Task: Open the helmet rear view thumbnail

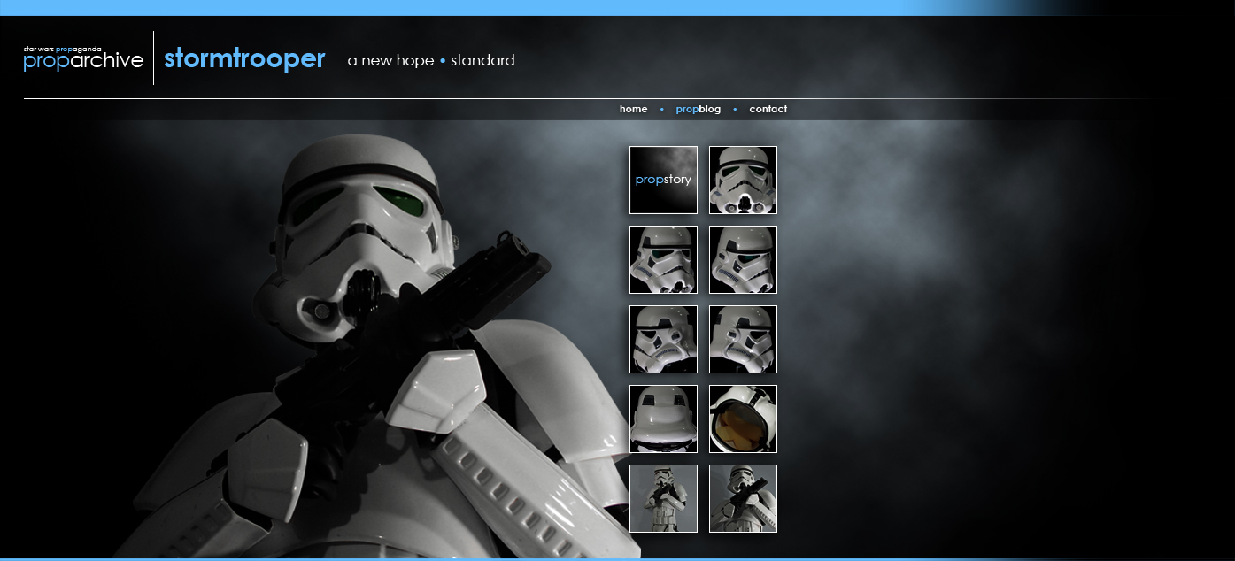Action: click(x=663, y=419)
